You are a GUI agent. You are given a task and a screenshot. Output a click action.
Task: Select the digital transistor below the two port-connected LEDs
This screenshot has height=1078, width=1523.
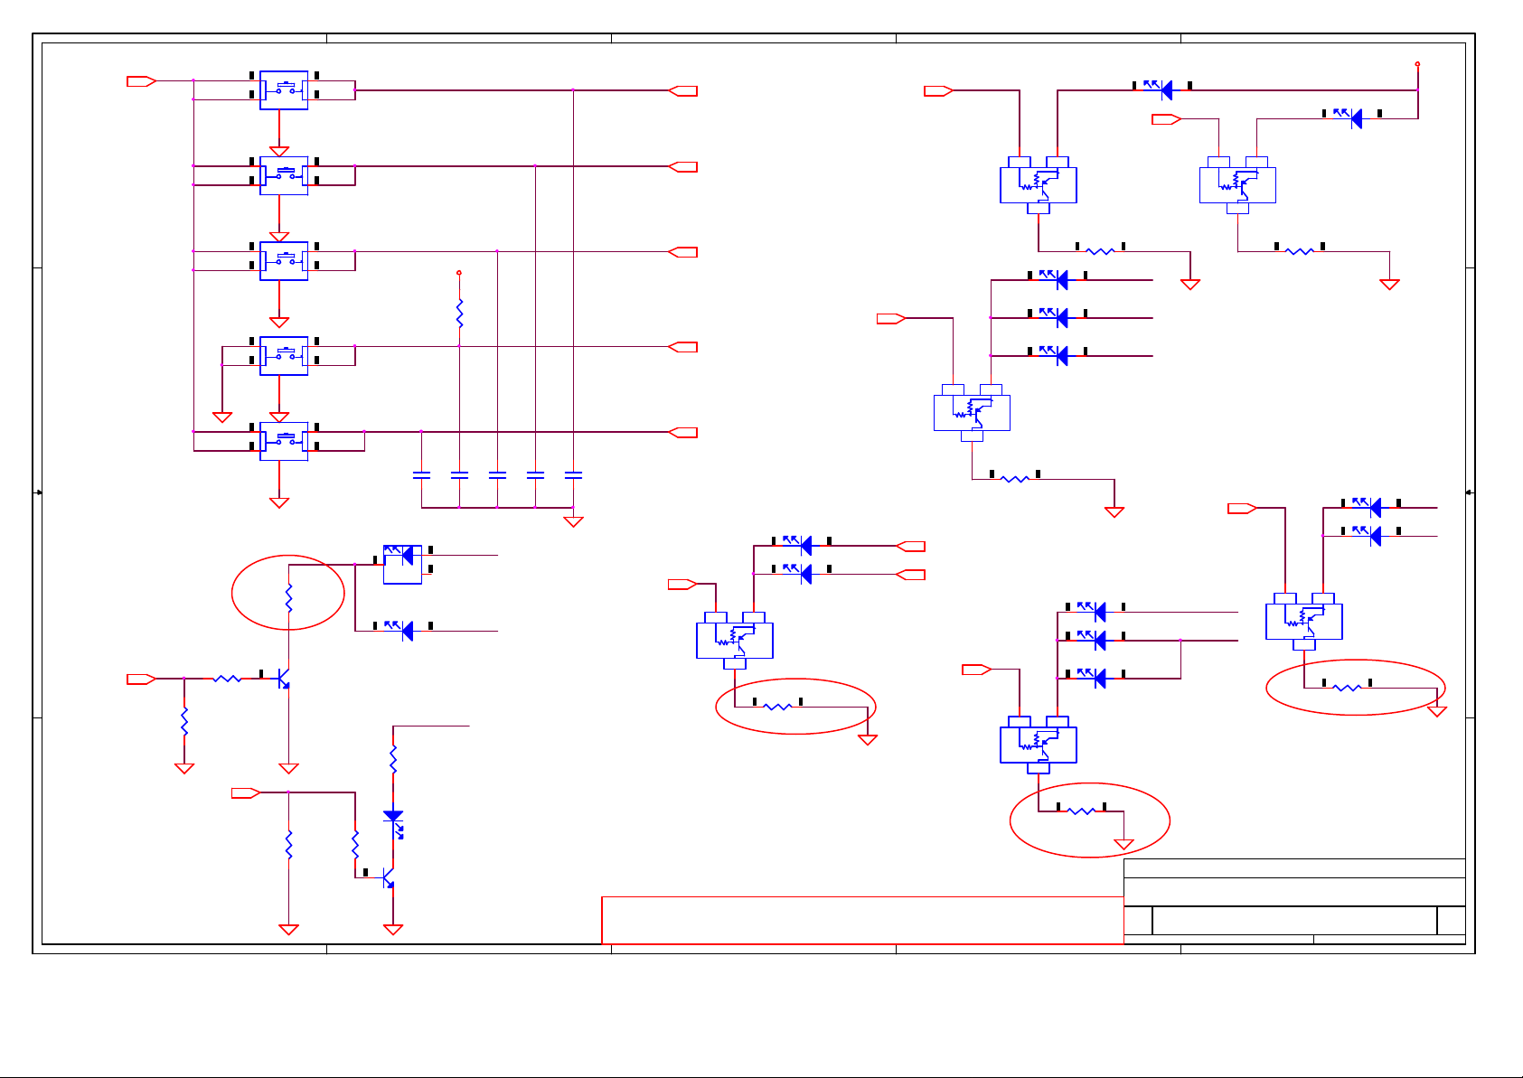[735, 640]
